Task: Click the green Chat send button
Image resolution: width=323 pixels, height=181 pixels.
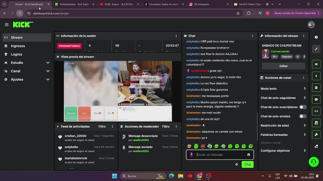Action: click(x=248, y=164)
